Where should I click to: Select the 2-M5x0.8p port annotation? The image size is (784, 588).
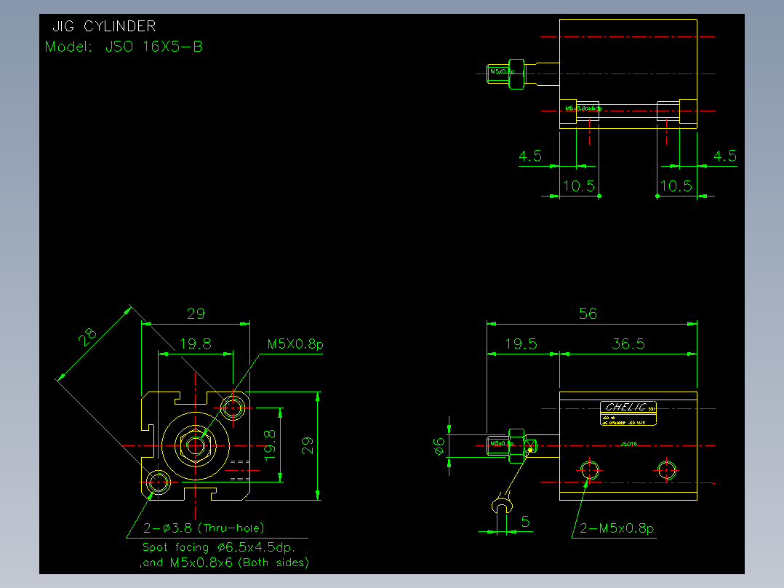617,528
